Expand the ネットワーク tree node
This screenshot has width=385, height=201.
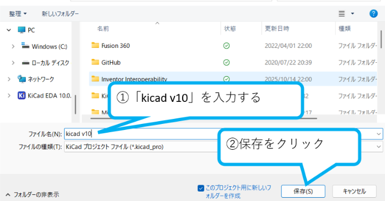pyautogui.click(x=9, y=79)
